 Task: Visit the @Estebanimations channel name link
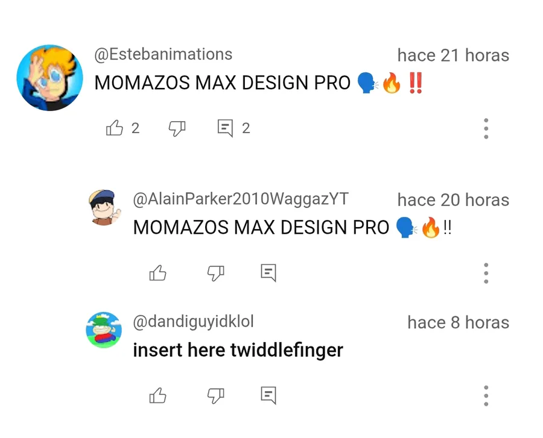[x=163, y=55]
